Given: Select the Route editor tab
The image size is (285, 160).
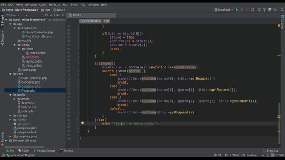Looking at the screenshot, I should (x=91, y=15).
